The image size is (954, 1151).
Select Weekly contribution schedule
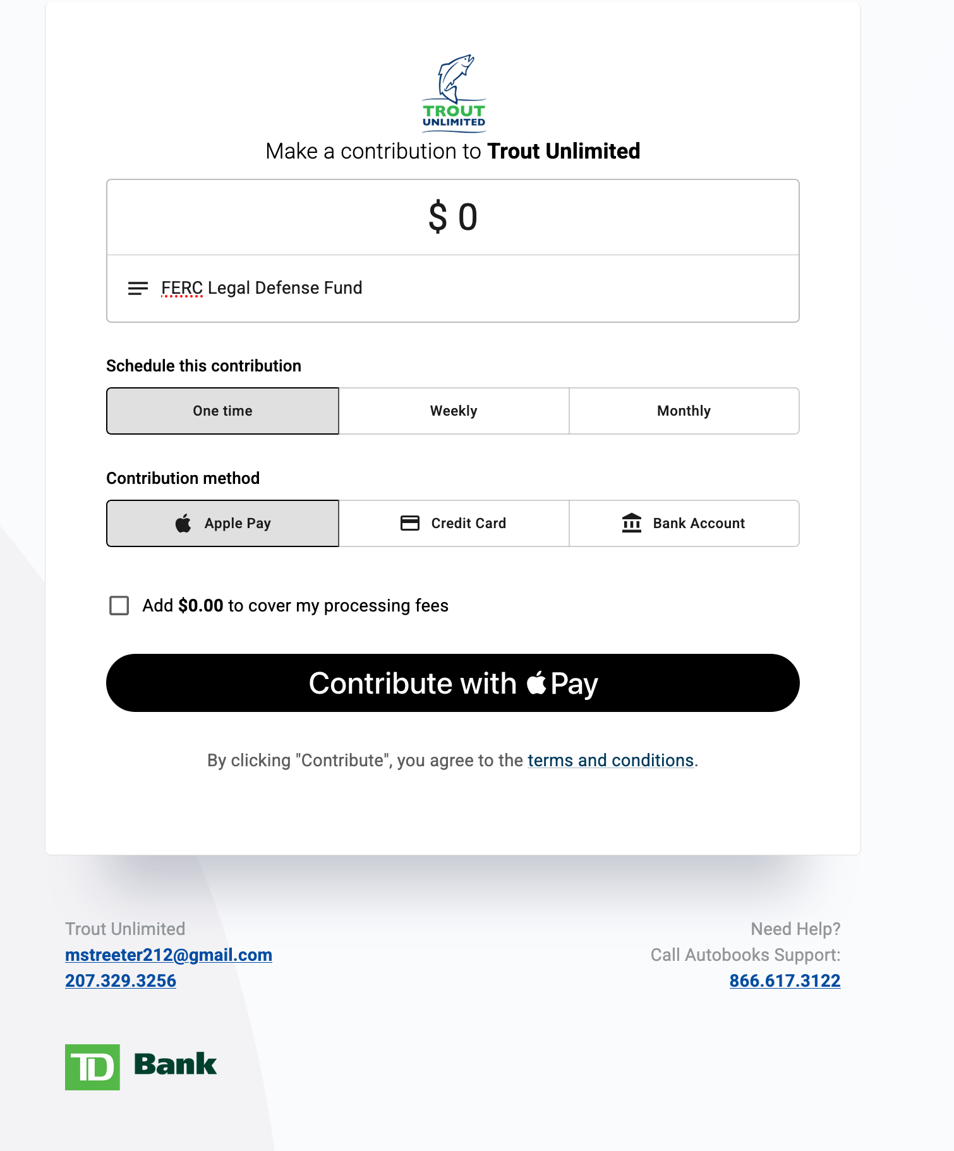click(454, 411)
